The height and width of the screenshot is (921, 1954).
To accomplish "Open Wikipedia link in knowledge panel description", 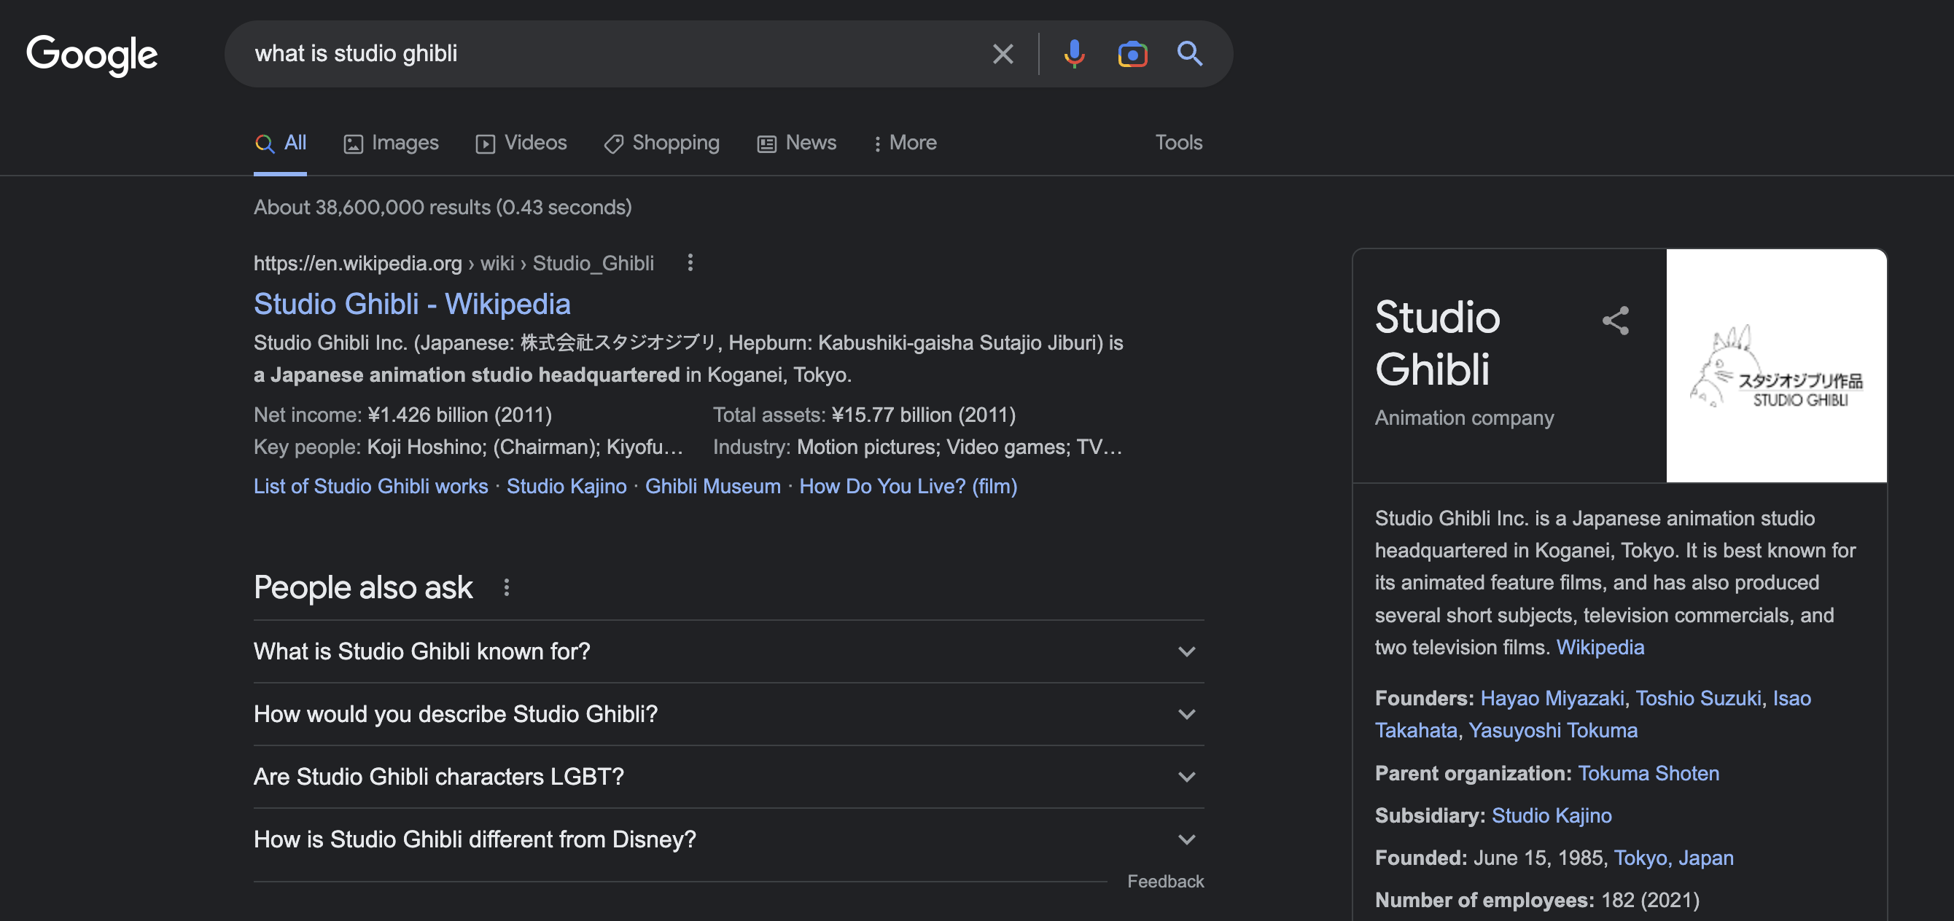I will coord(1600,646).
